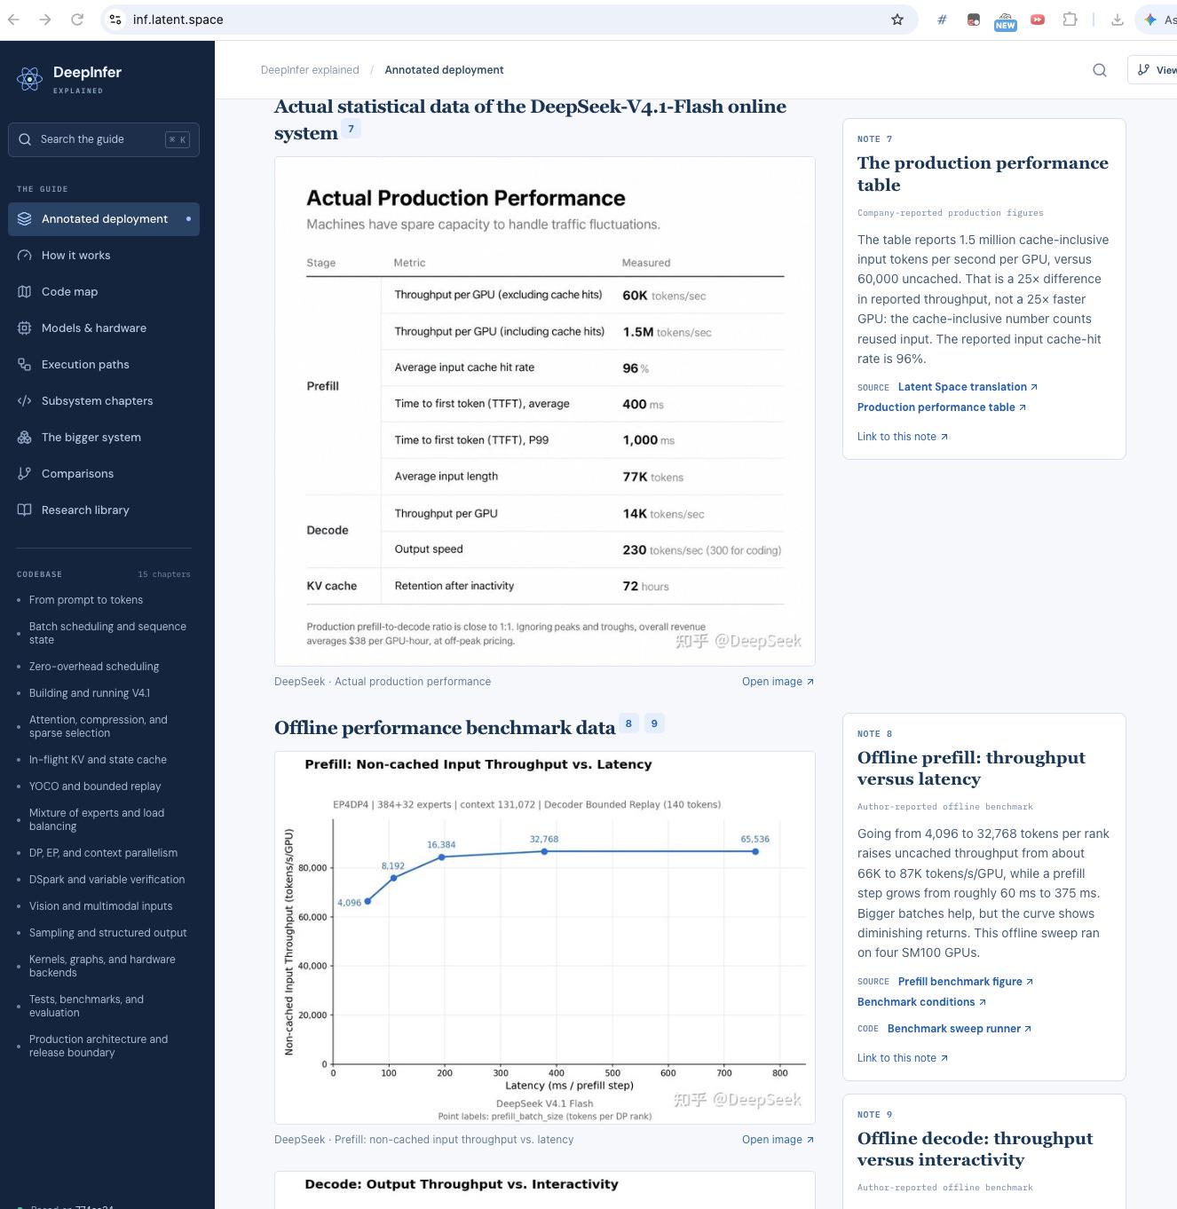
Task: Click the Execution paths route icon
Action: coord(25,365)
